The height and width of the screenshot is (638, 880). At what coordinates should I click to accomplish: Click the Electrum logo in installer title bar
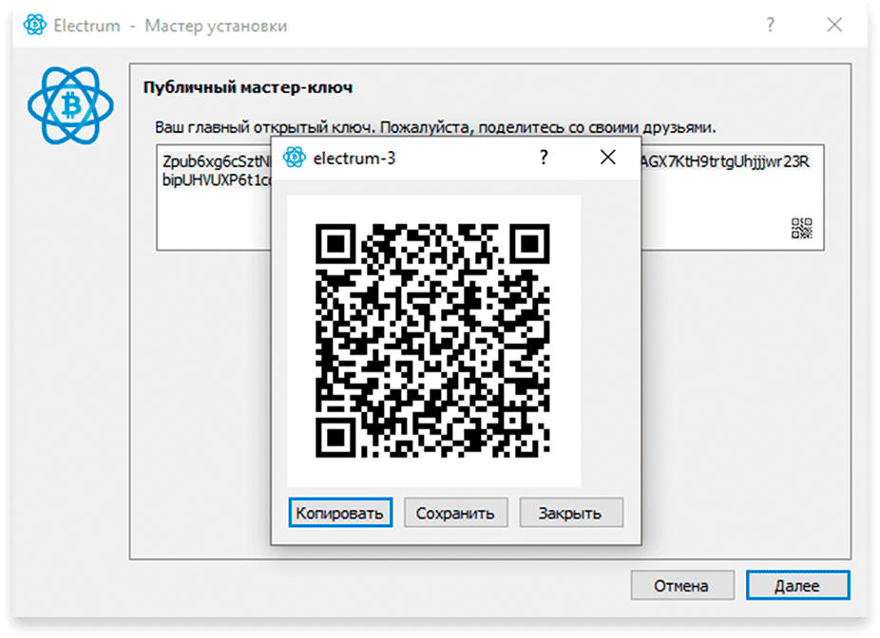(x=35, y=26)
